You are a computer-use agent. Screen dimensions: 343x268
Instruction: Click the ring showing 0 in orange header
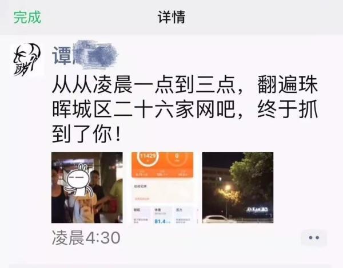tap(177, 158)
